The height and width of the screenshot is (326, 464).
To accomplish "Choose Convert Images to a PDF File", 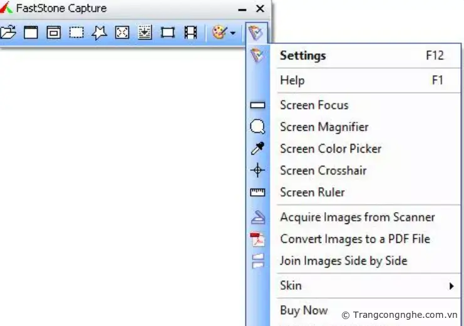I will [355, 239].
